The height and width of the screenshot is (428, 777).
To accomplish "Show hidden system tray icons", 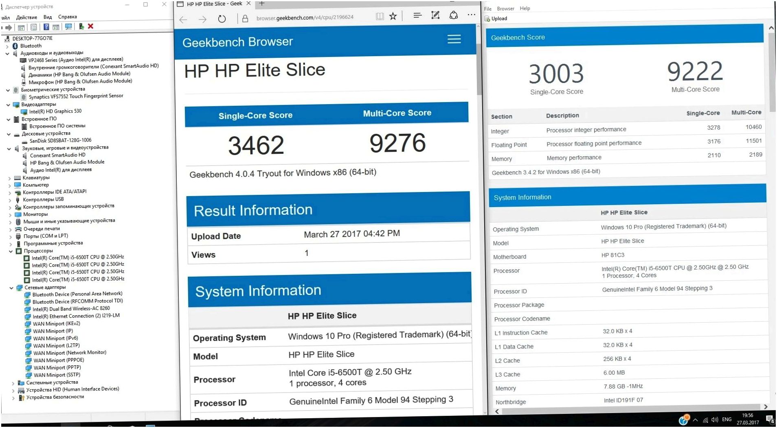I will pos(695,420).
